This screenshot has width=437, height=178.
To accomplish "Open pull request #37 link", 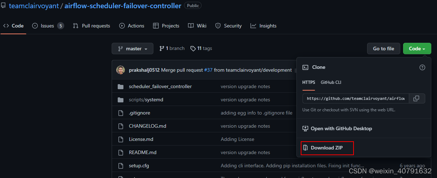I will coord(208,70).
